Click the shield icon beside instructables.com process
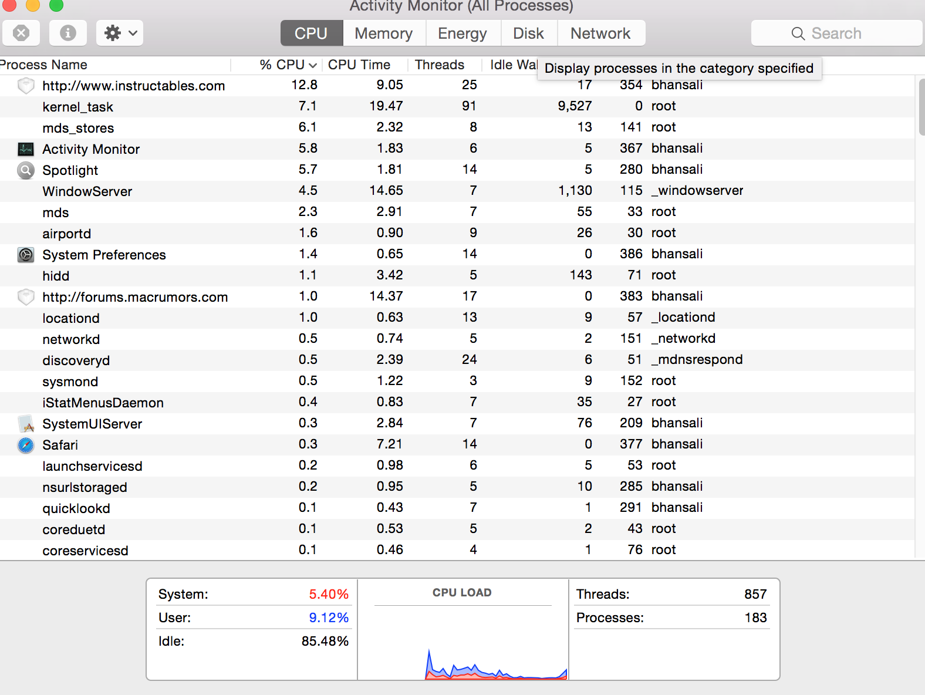 [x=26, y=86]
